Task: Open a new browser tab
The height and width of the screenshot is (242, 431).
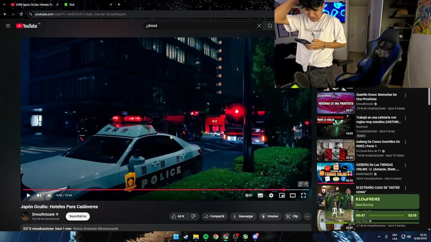Action: [119, 5]
